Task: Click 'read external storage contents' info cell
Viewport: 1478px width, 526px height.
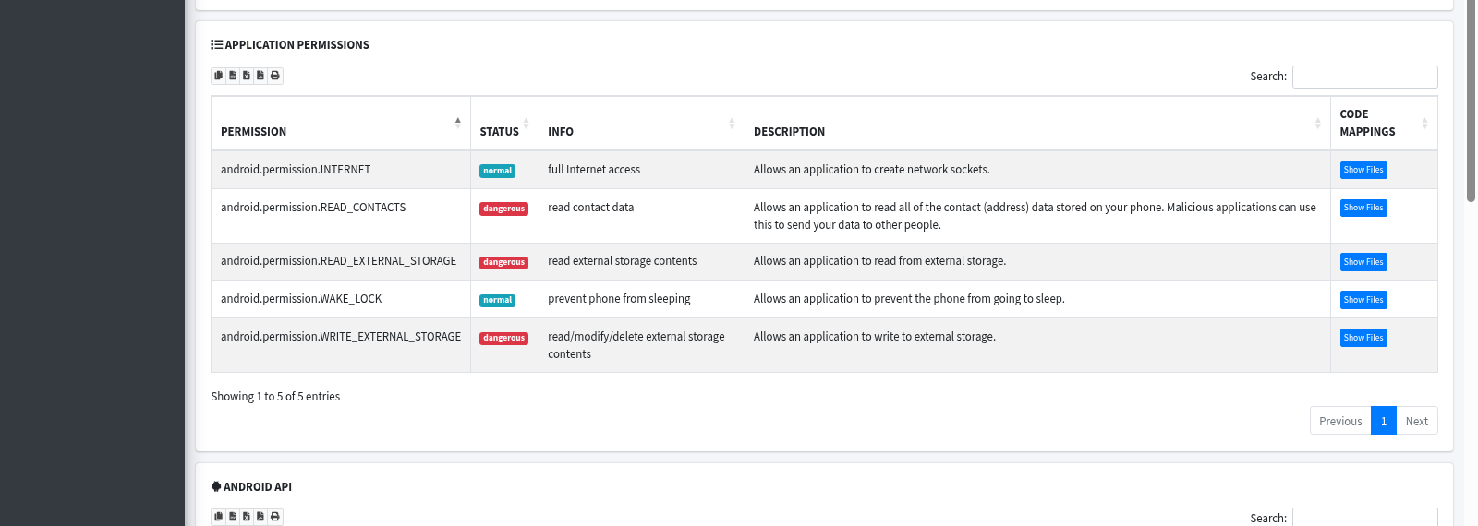Action: (642, 262)
